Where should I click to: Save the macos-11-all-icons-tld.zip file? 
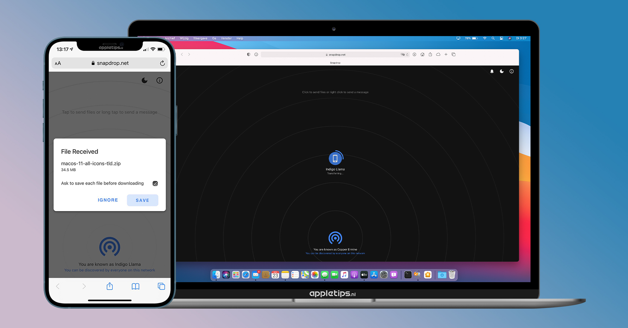tap(142, 200)
